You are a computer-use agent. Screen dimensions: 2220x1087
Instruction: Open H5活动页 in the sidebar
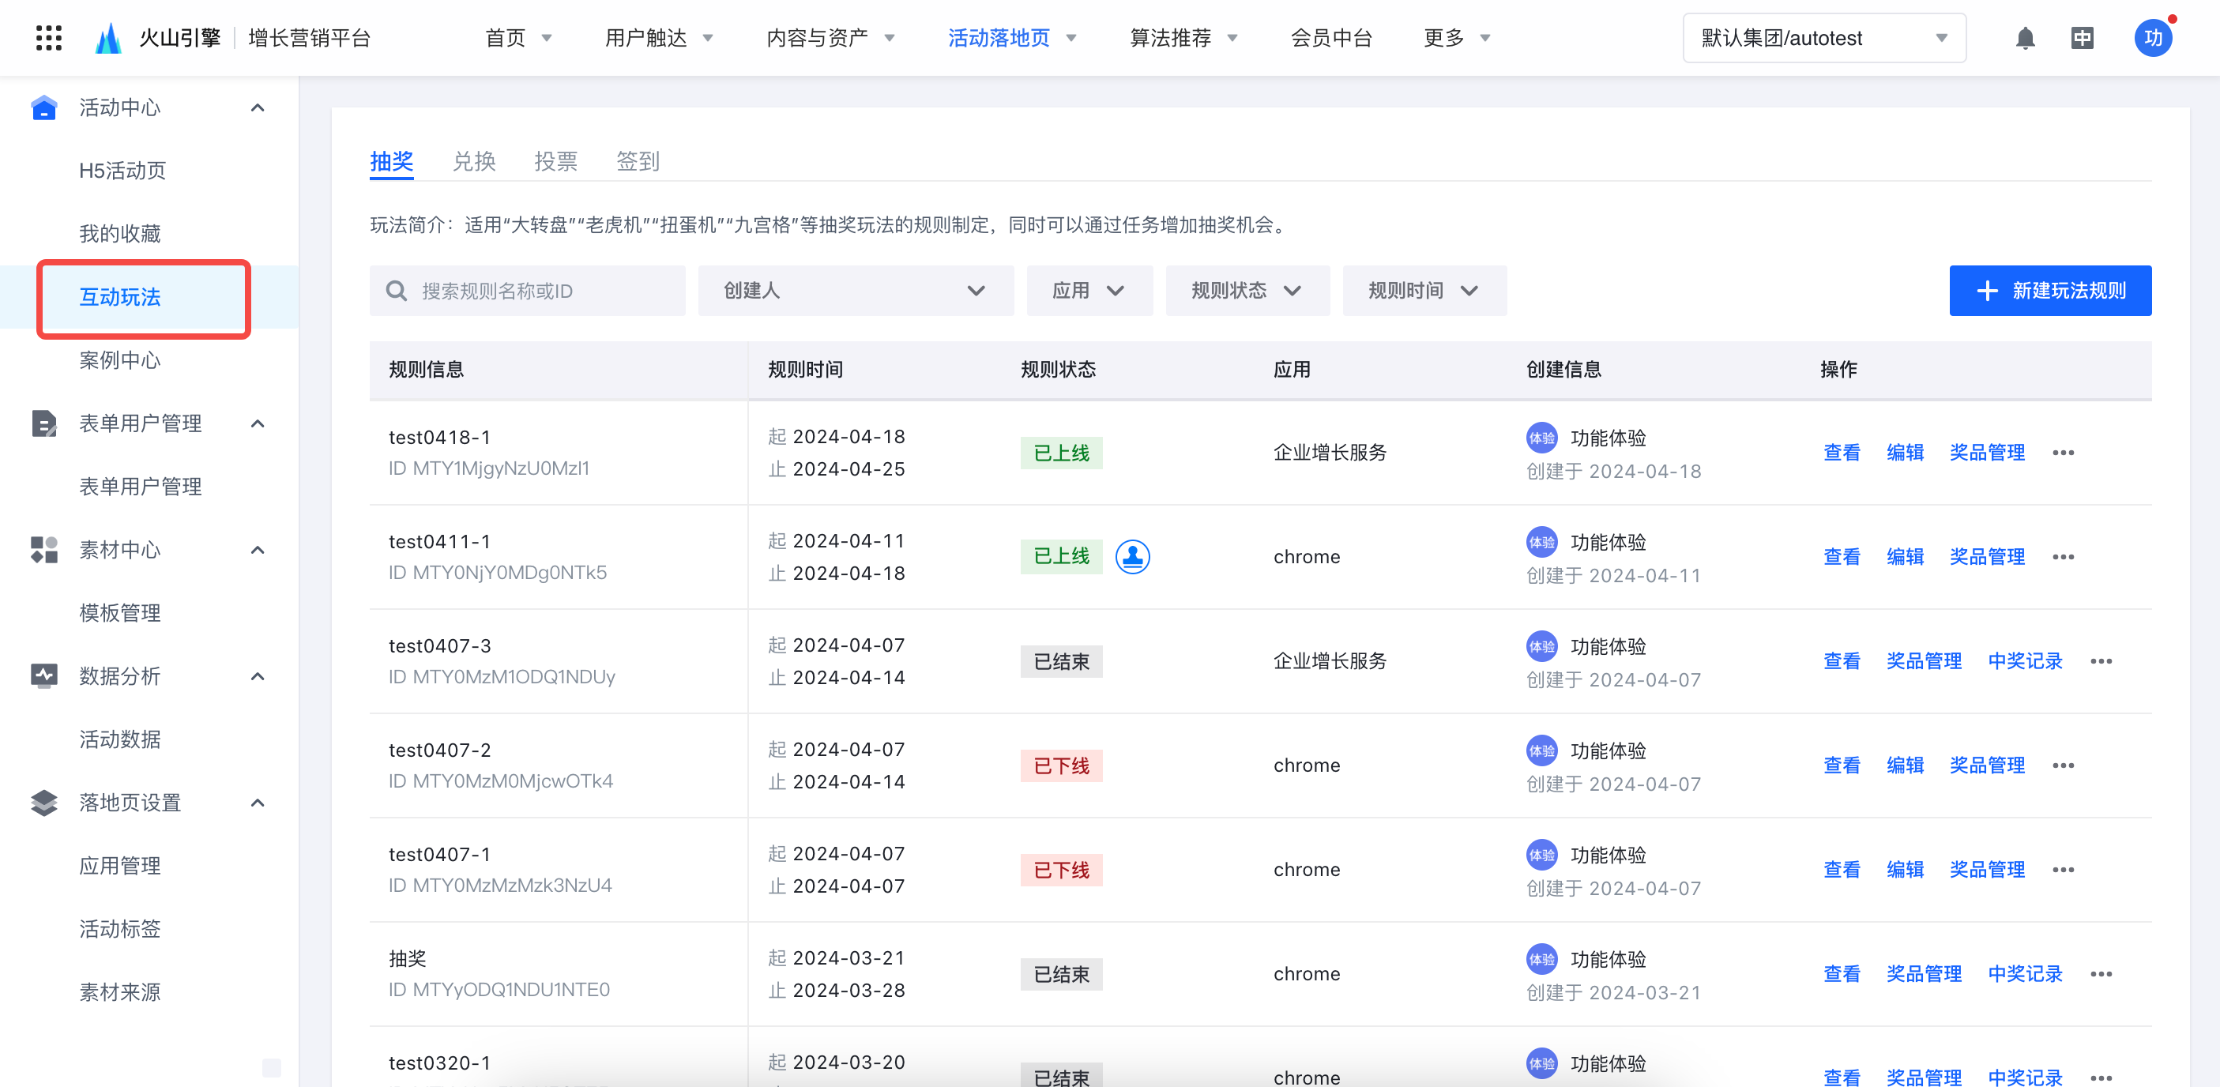pos(122,171)
